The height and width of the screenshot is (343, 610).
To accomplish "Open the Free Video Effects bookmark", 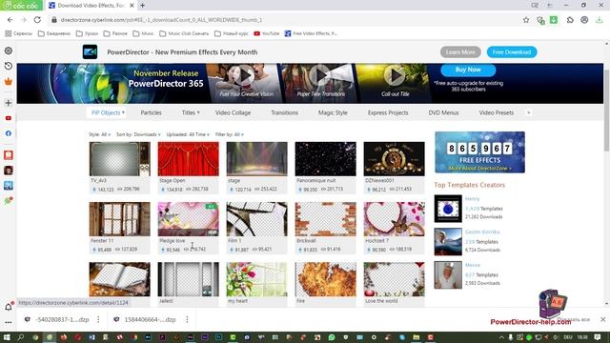I will point(311,33).
